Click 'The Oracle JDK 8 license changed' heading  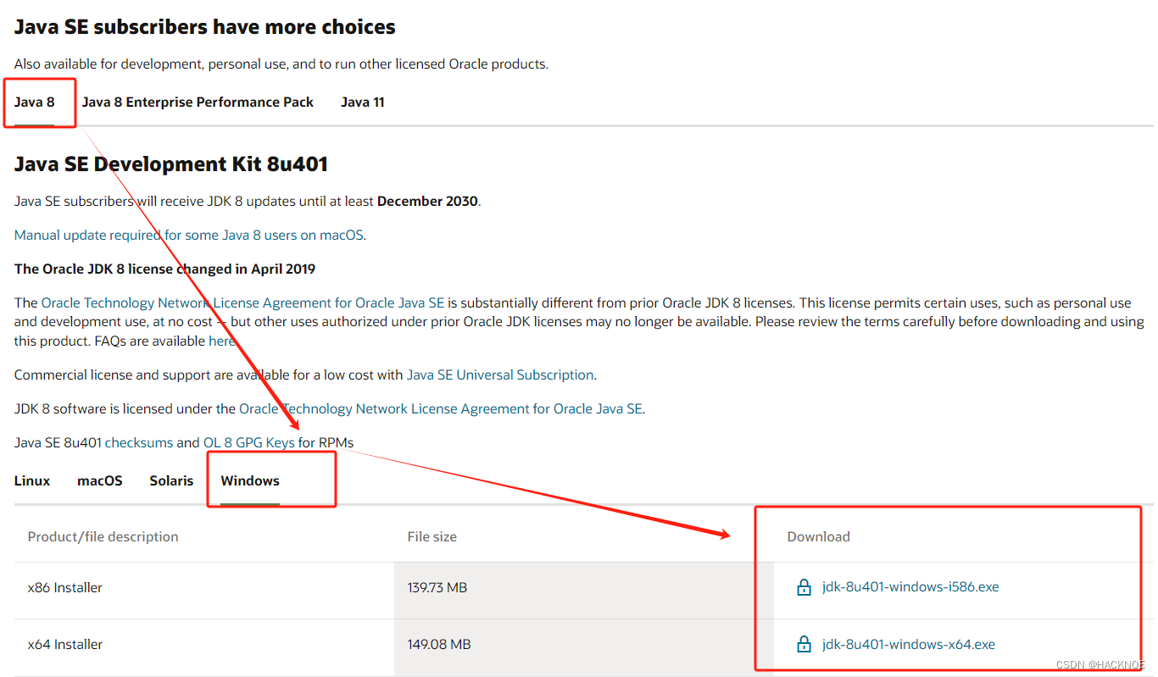point(165,269)
